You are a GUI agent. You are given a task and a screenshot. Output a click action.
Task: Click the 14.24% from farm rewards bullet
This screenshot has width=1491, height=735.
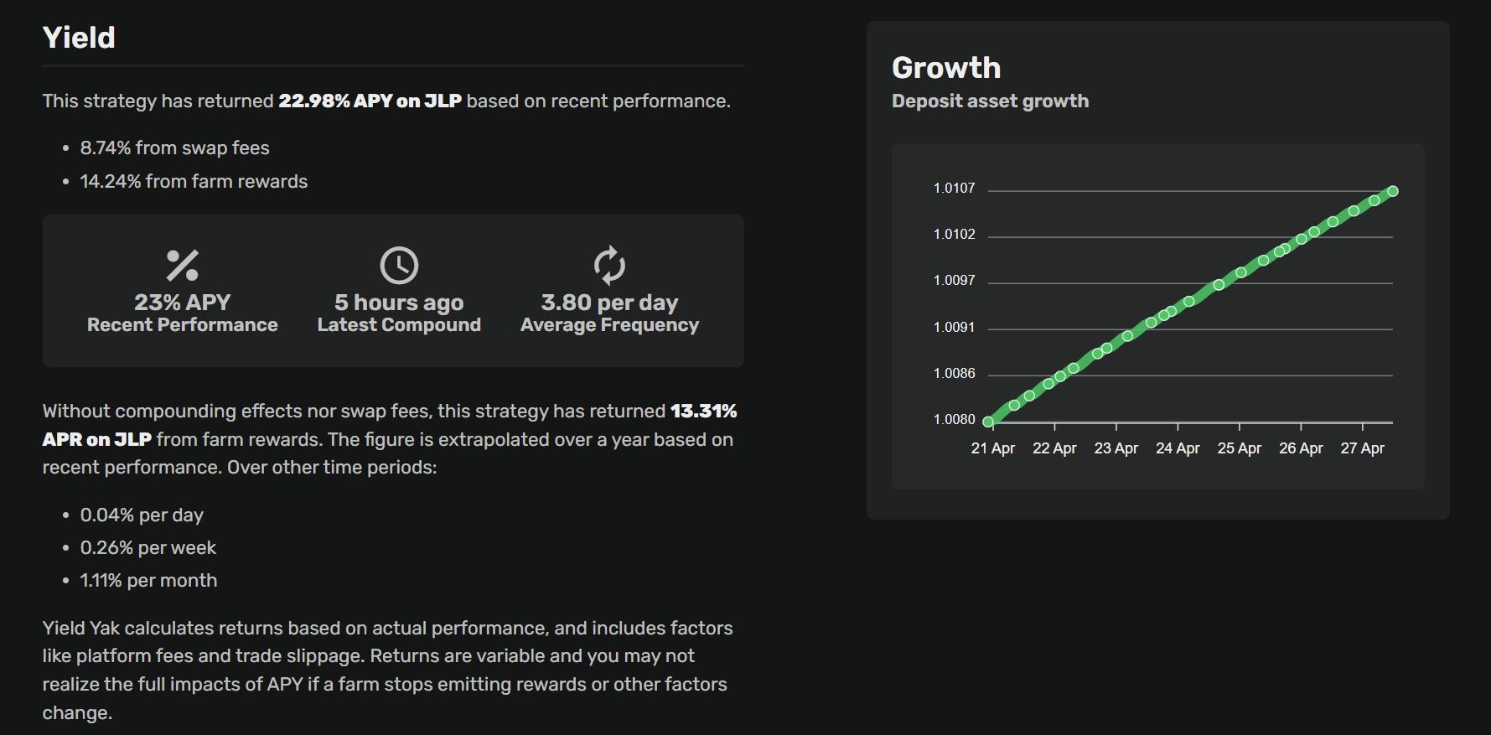click(x=194, y=182)
